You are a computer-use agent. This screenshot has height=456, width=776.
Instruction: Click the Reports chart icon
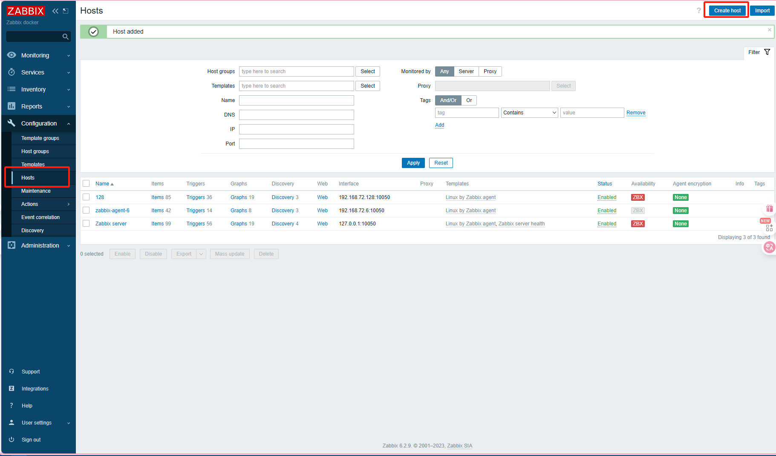[12, 106]
